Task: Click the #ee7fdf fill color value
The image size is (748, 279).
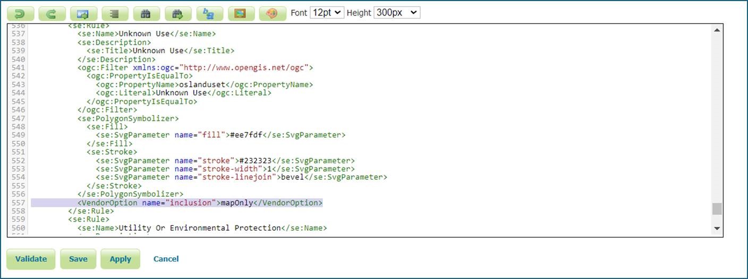Action: (x=246, y=135)
